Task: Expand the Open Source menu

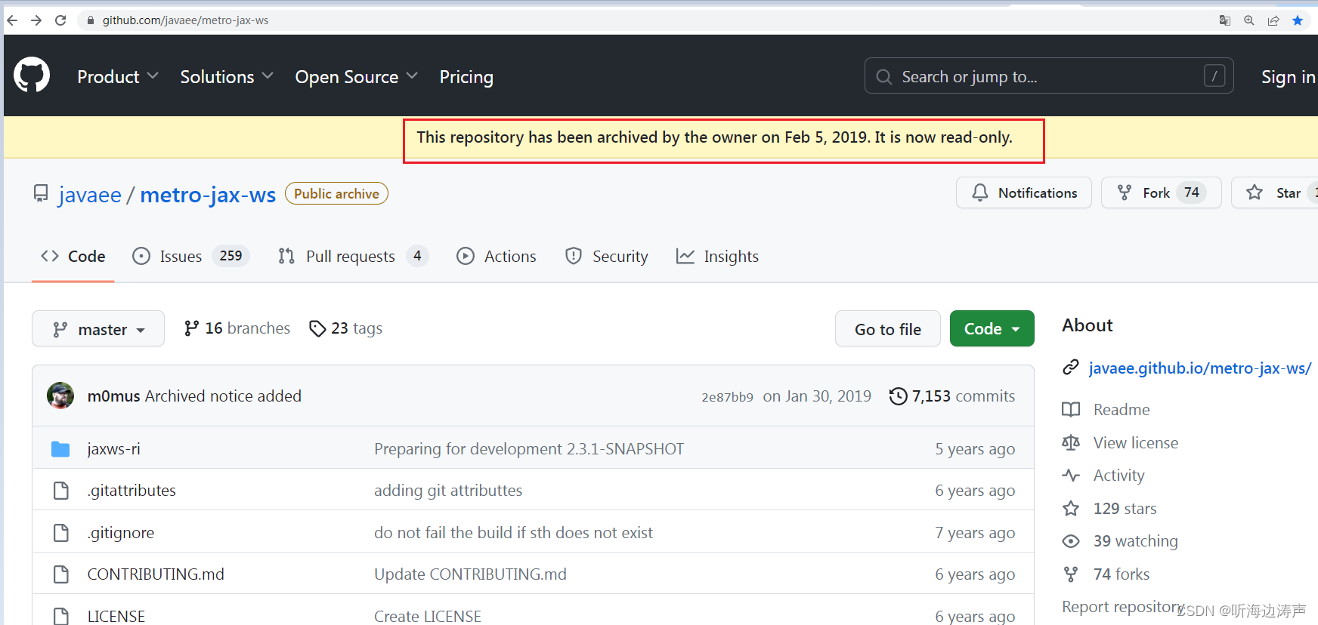Action: click(x=357, y=76)
